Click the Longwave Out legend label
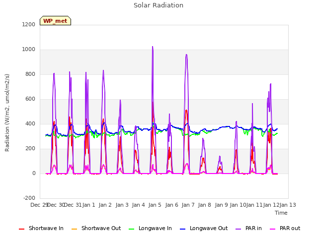 click(x=209, y=228)
